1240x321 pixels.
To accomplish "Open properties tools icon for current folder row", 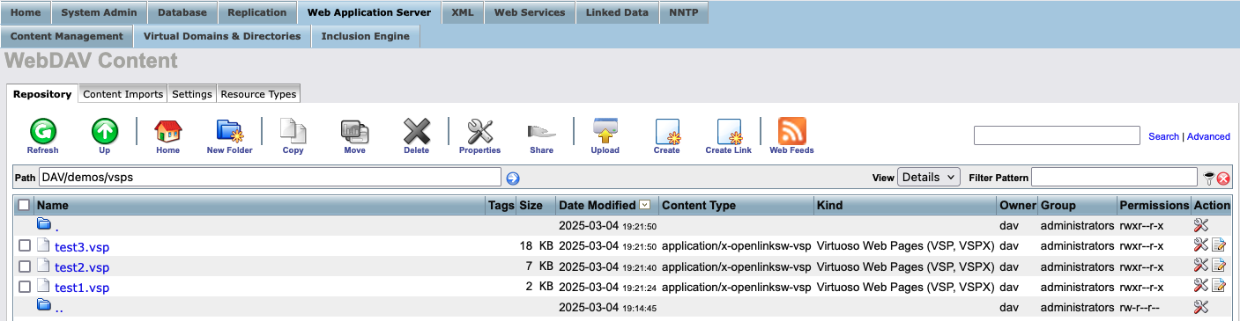I will coord(1200,225).
